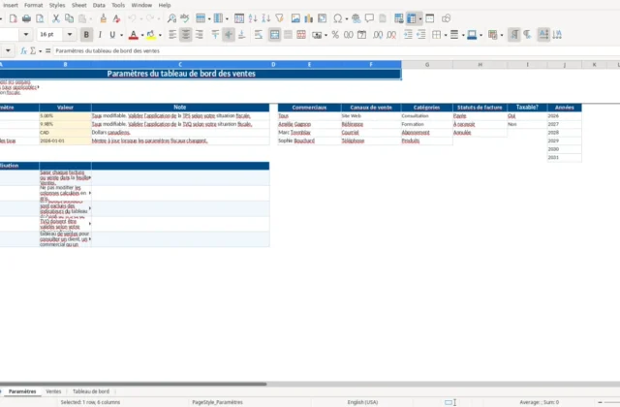The image size is (620, 407).
Task: Click the formula input line
Action: 336,51
